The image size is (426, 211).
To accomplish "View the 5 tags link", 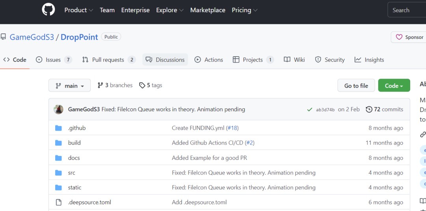I will coord(151,86).
